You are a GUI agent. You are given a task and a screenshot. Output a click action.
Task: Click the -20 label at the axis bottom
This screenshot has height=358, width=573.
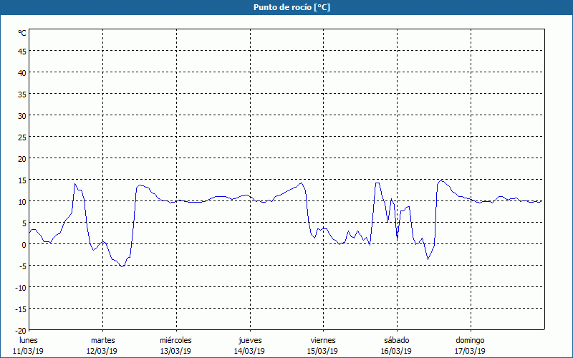21,330
